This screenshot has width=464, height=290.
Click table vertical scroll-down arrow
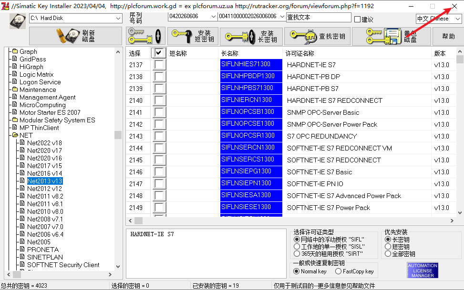click(x=460, y=212)
